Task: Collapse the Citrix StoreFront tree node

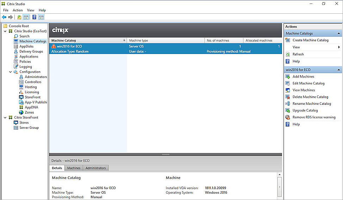Action: click(5, 117)
